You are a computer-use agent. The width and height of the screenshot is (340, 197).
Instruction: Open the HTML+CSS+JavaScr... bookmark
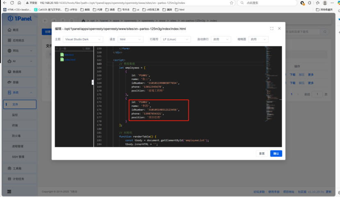click(17, 9)
